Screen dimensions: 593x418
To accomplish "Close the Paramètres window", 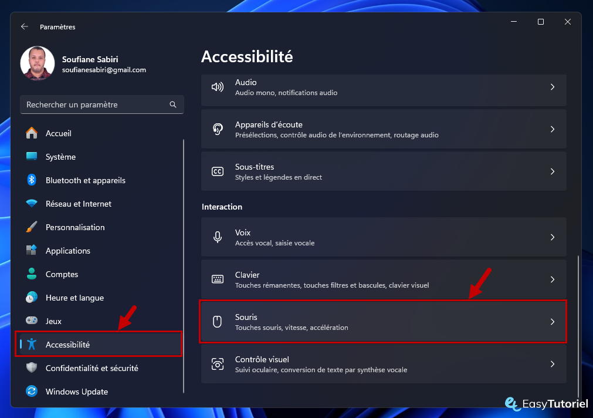I will point(568,22).
